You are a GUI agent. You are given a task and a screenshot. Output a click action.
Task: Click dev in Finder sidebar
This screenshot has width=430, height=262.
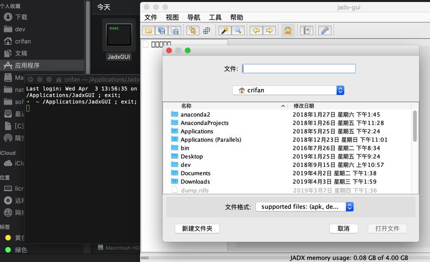point(20,29)
